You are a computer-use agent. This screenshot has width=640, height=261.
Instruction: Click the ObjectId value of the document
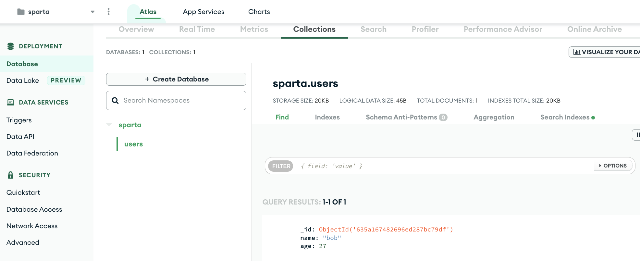pos(386,230)
